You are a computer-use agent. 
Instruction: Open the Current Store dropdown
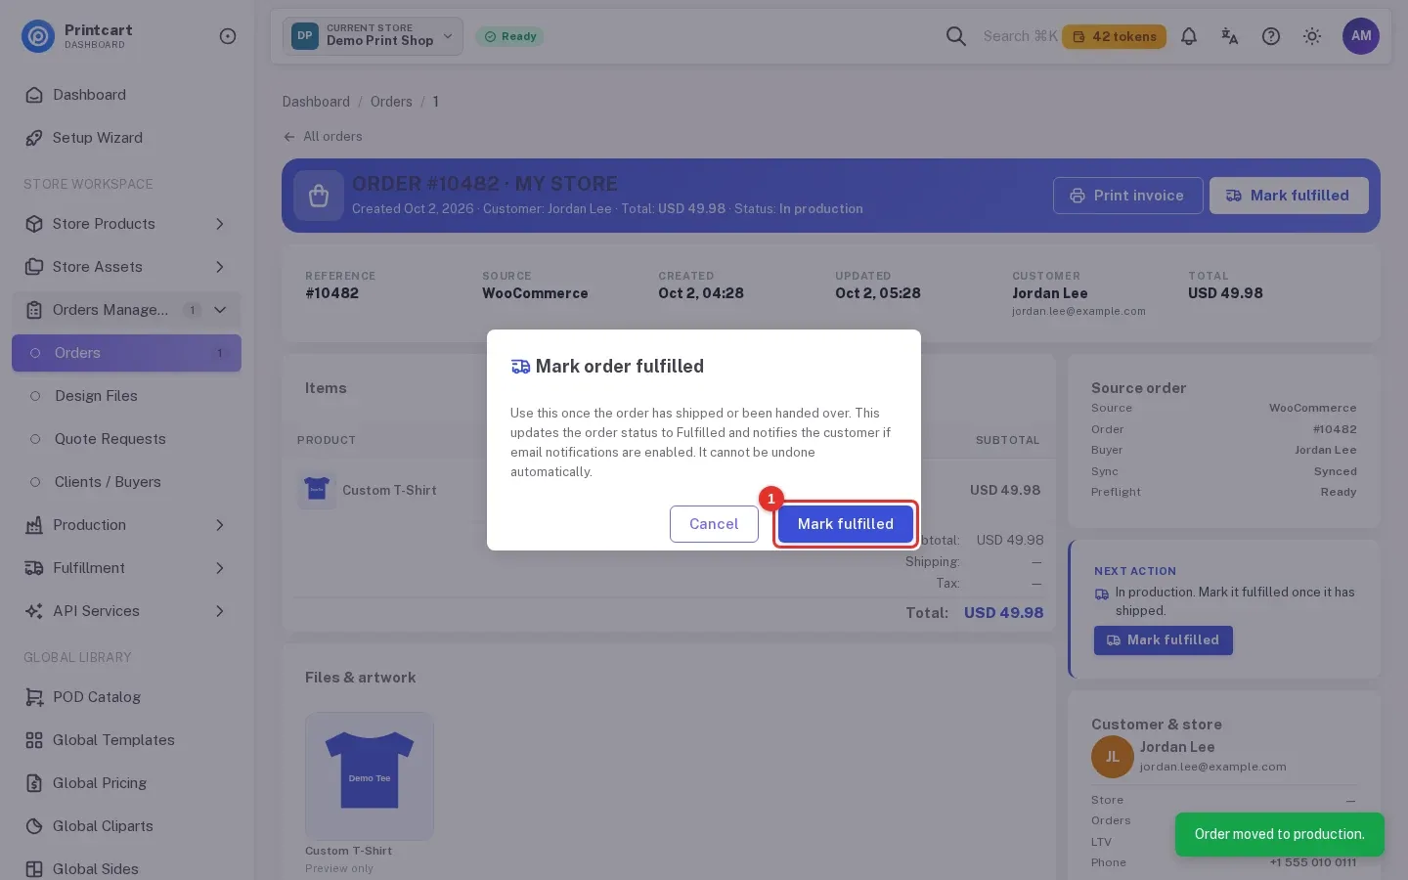[374, 36]
